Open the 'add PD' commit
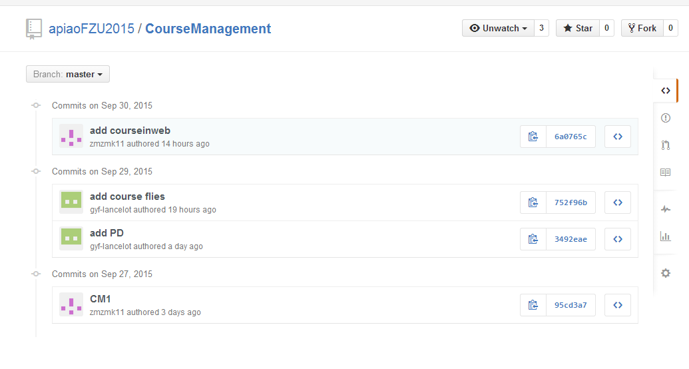Screen dimensions: 689x369 click(107, 233)
